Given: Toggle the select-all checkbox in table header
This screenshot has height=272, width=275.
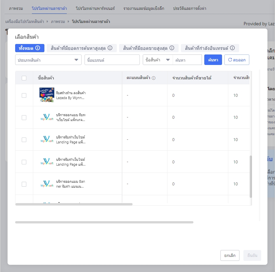Looking at the screenshot, I should (x=24, y=78).
